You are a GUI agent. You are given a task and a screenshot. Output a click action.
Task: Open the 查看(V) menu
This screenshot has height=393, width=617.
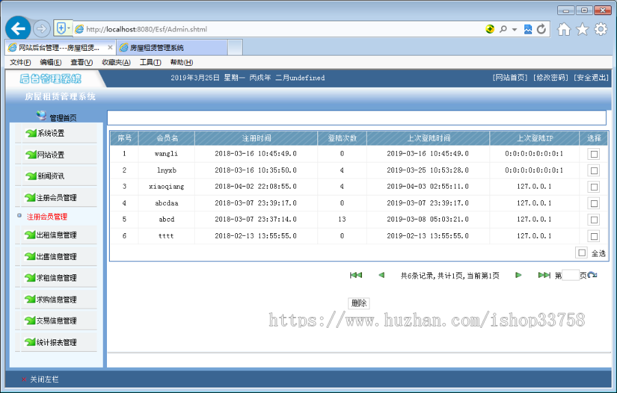click(x=82, y=62)
